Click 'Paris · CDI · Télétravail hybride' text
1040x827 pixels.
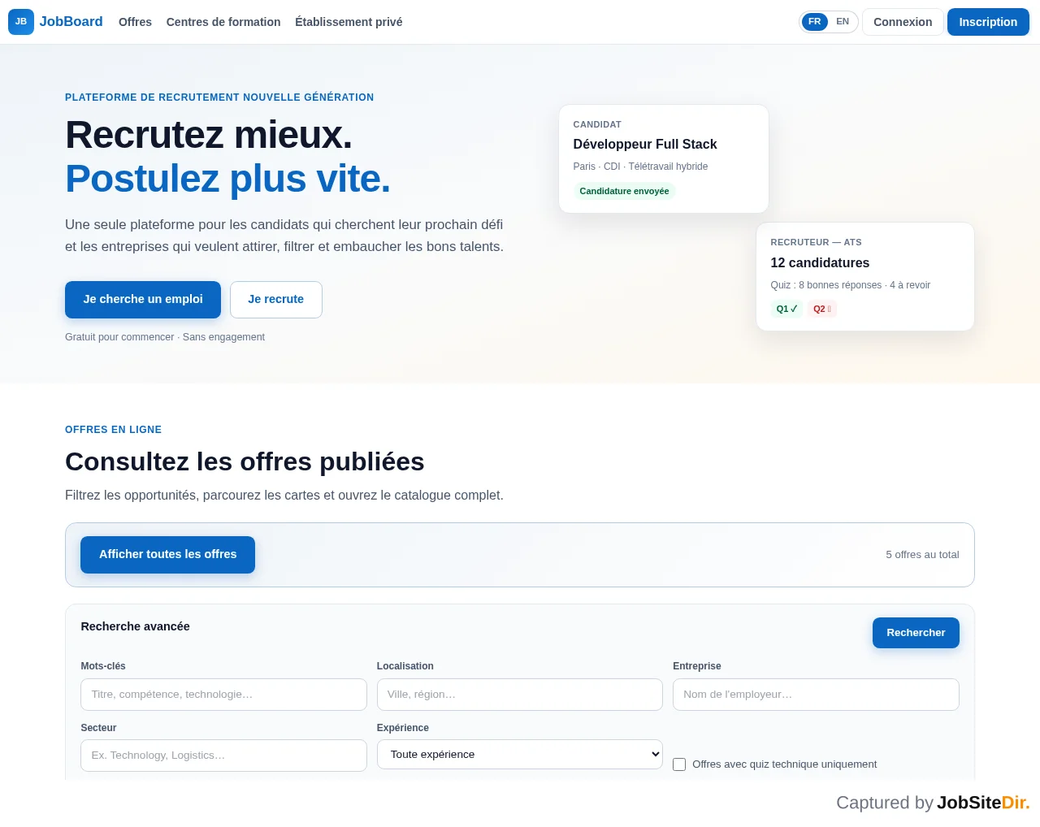[640, 167]
